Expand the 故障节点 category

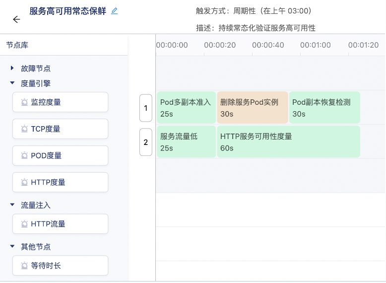click(x=12, y=69)
